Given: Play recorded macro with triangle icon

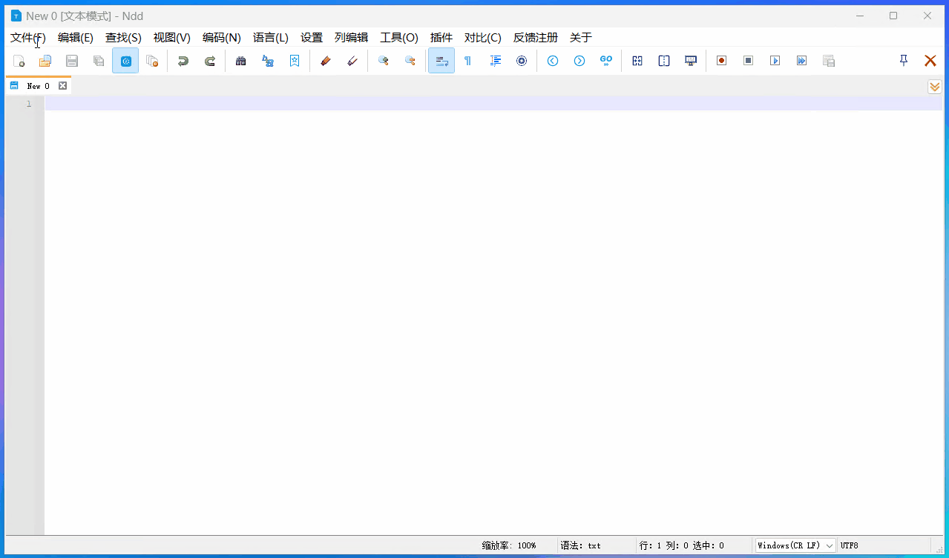Looking at the screenshot, I should point(775,61).
